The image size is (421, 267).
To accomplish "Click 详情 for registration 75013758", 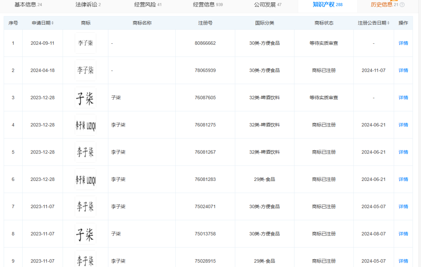I will pos(403,234).
